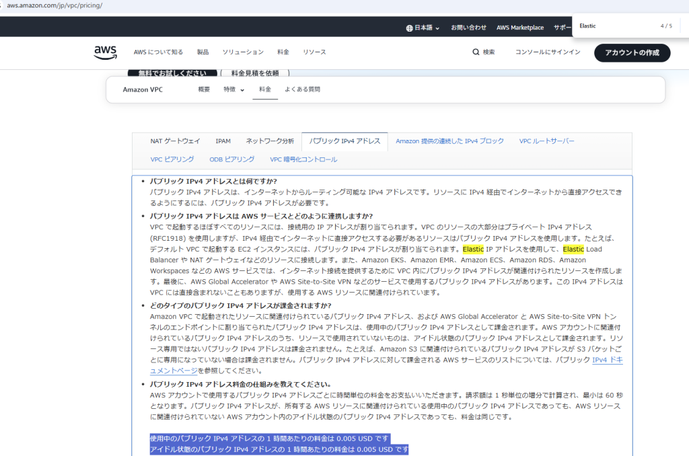Open the 製品 navigation menu

pyautogui.click(x=203, y=52)
